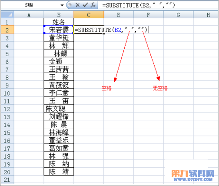Screen dimensions: 219x186
Task: Click the header cell 姓名
Action: pyautogui.click(x=59, y=22)
